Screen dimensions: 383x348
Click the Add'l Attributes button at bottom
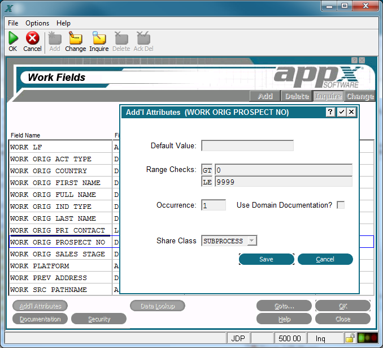click(x=40, y=306)
